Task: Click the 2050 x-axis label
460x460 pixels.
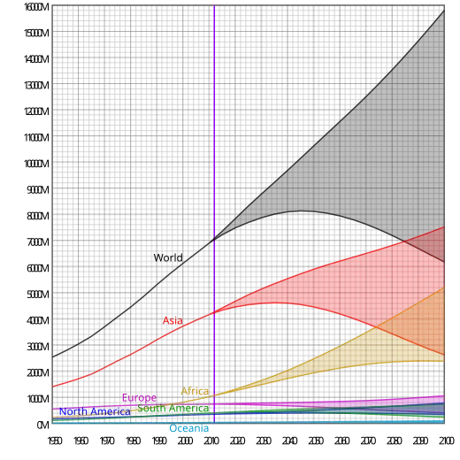Action: coord(316,441)
